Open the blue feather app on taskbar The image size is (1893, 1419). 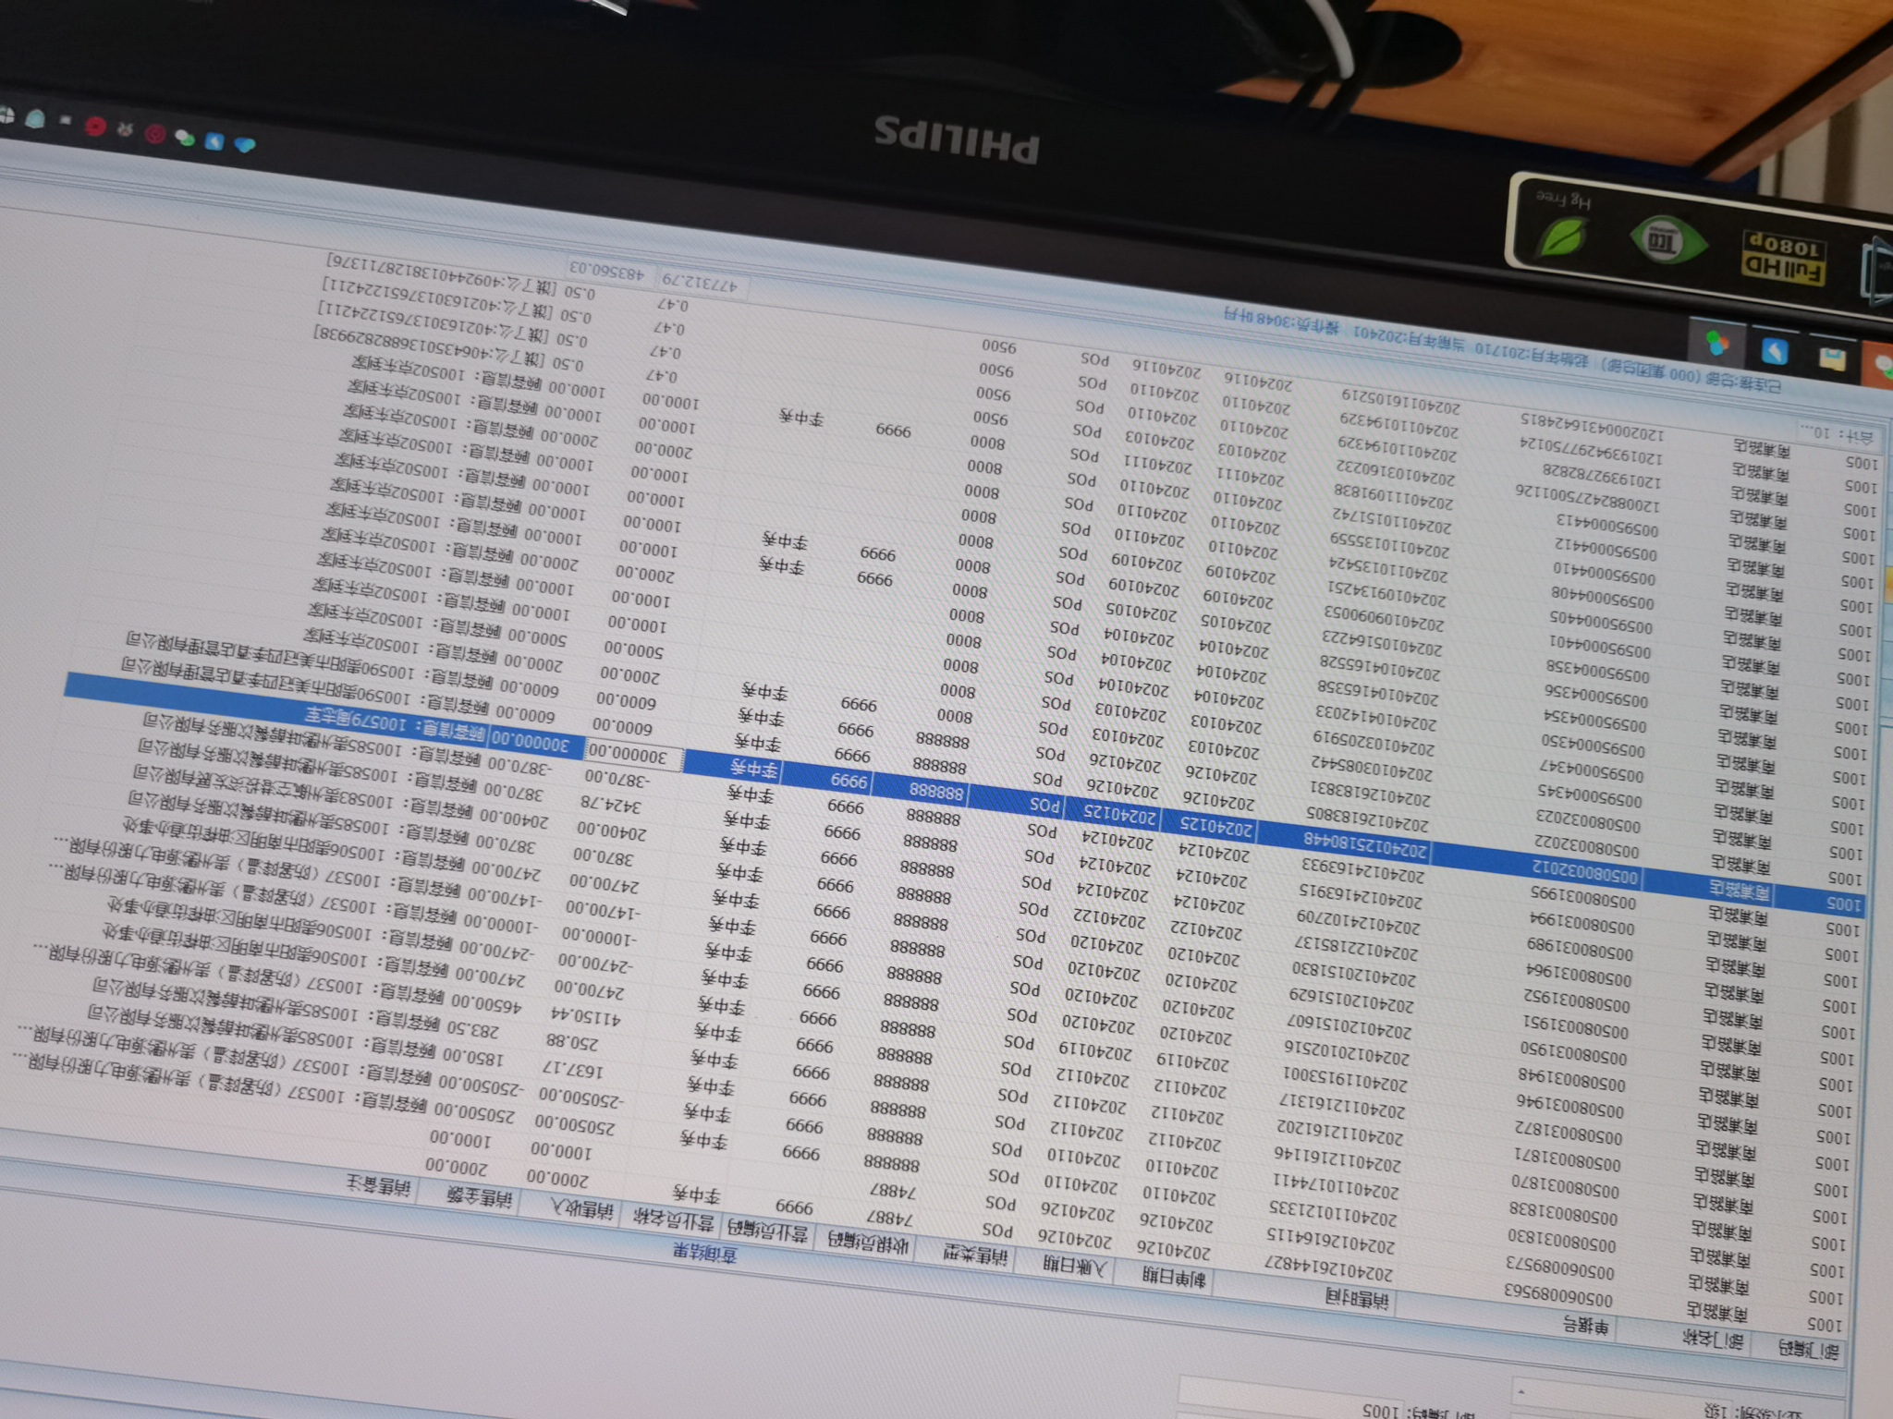[1776, 352]
